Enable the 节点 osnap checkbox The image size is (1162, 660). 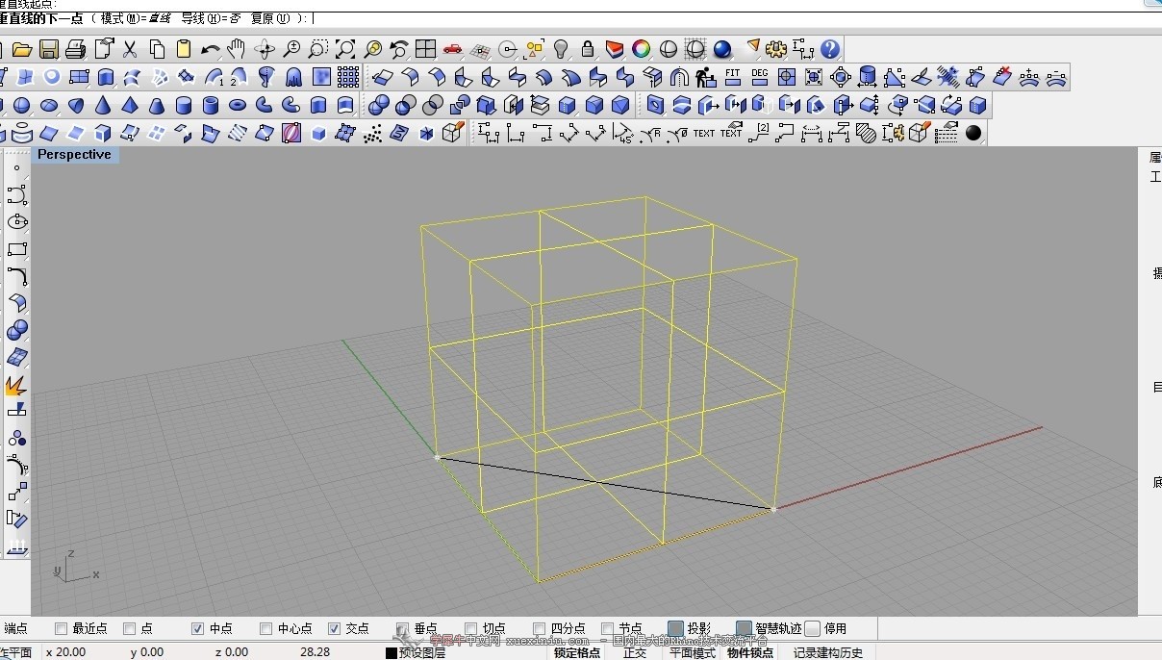[x=608, y=629]
